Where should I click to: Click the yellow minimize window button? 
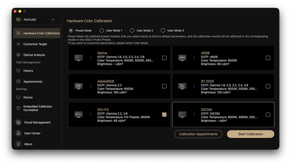click(x=20, y=11)
